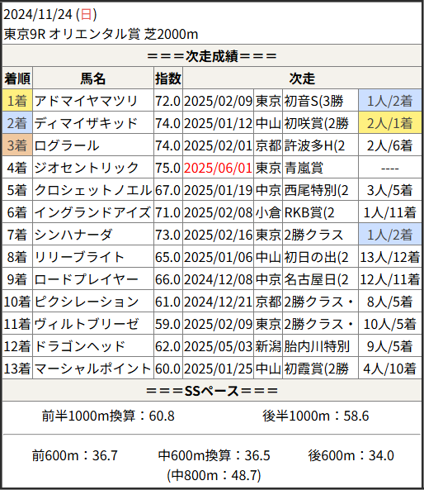The image size is (424, 490).
Task: Open the 初音S(3勝 next race cell
Action: click(320, 101)
